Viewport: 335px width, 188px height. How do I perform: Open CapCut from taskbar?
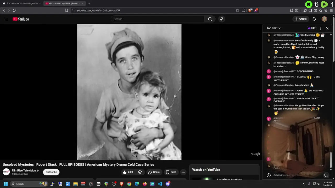coord(98,184)
